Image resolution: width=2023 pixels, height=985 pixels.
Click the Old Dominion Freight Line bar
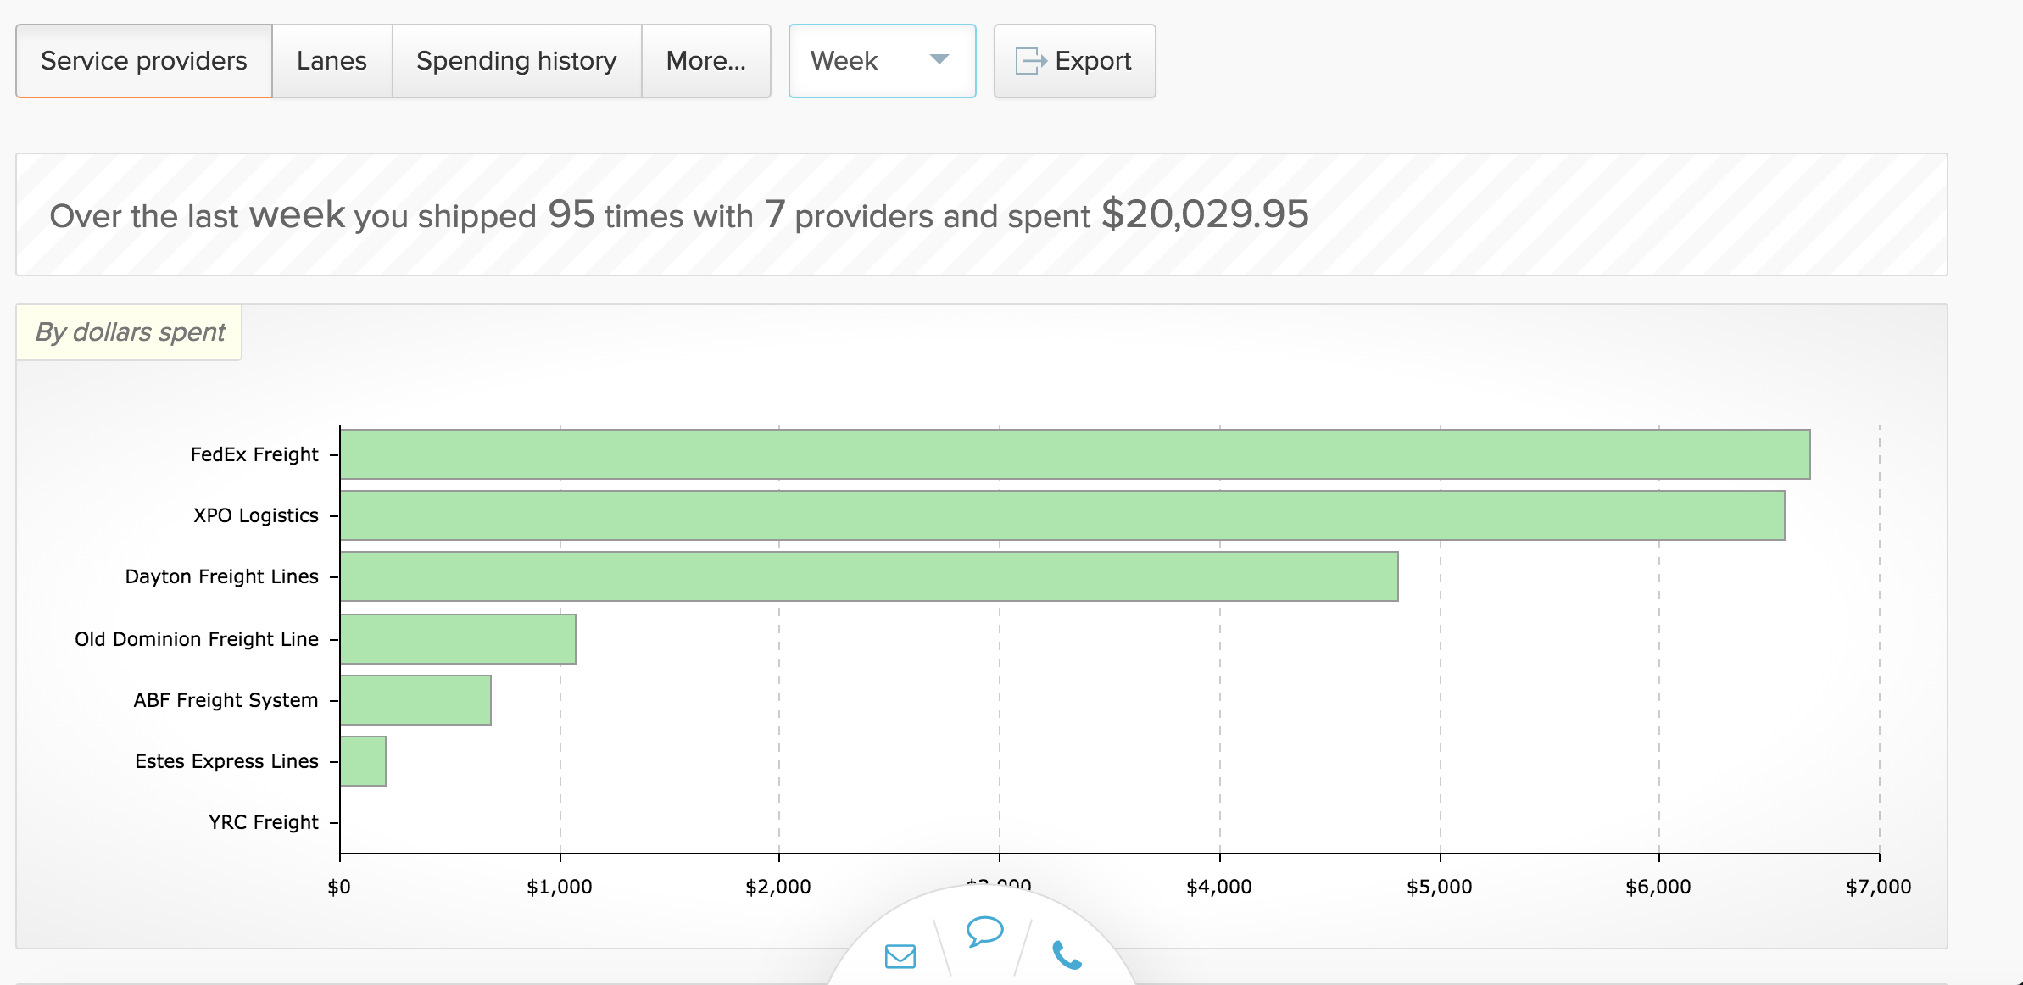458,639
